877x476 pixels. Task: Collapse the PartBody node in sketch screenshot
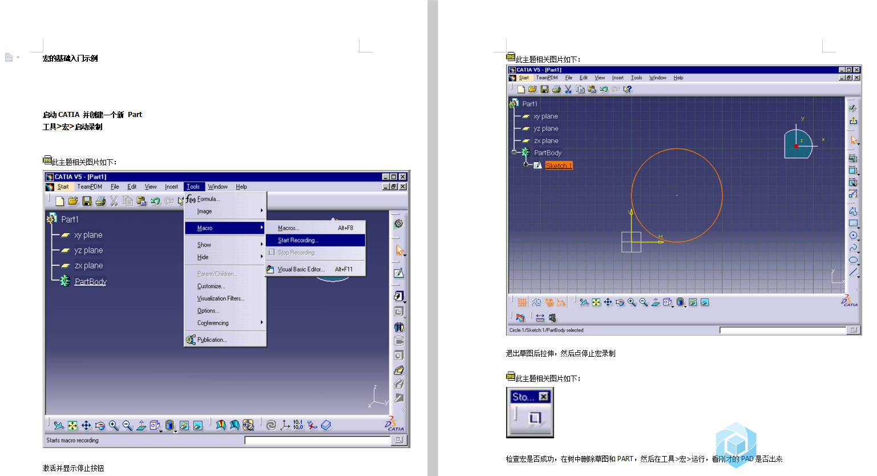tap(514, 152)
